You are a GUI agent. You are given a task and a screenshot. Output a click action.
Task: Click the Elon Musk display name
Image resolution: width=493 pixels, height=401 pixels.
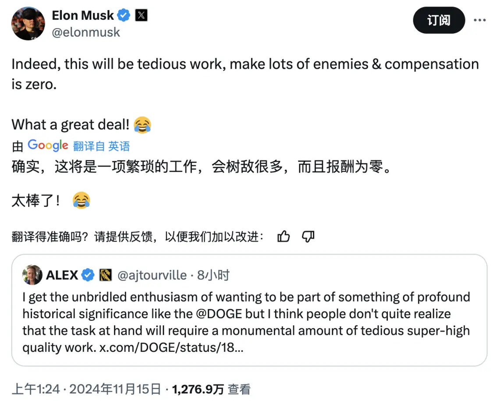[x=83, y=15]
